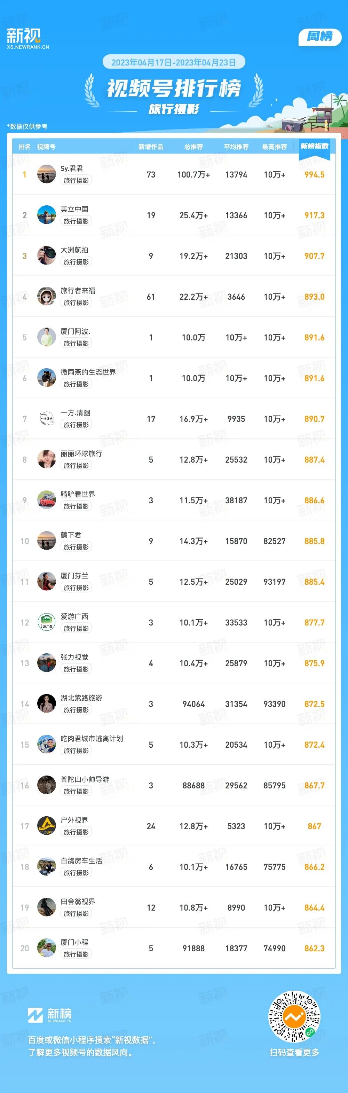Screen dimensions: 348x1093
Task: Click the 周榜 weekly ranking badge
Action: click(x=320, y=37)
